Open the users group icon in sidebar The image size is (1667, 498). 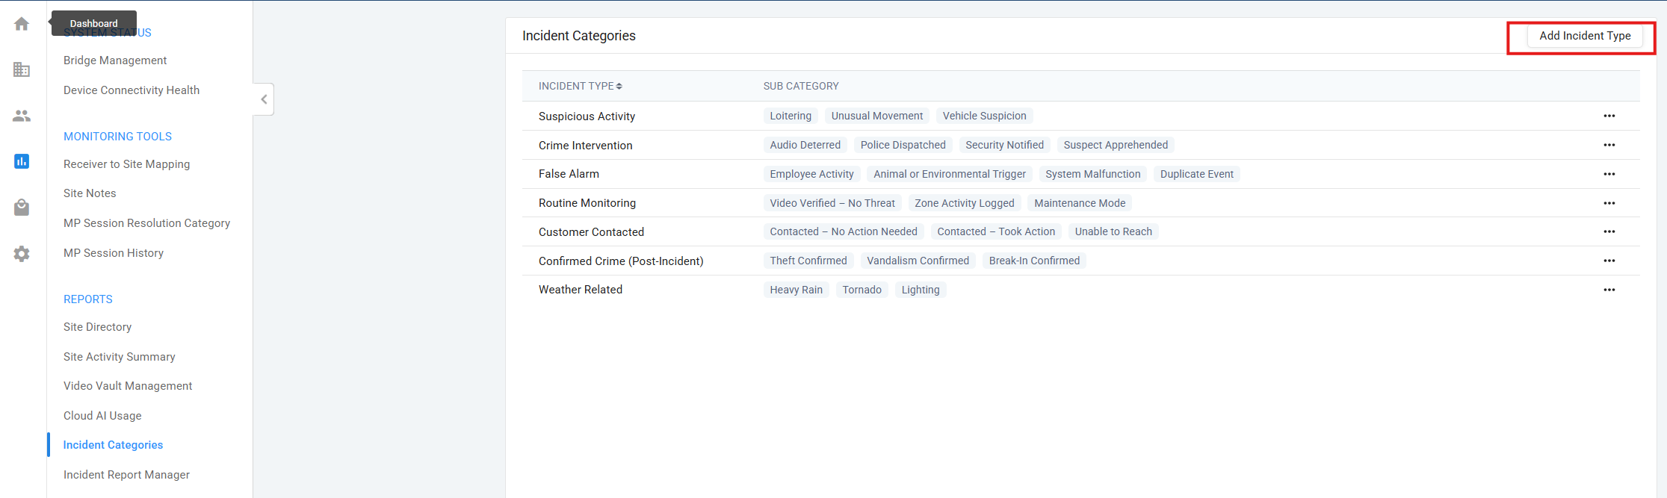22,116
